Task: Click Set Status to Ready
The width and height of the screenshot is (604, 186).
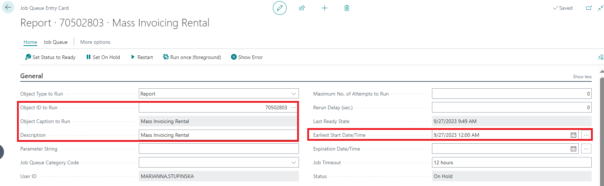Action: point(50,57)
